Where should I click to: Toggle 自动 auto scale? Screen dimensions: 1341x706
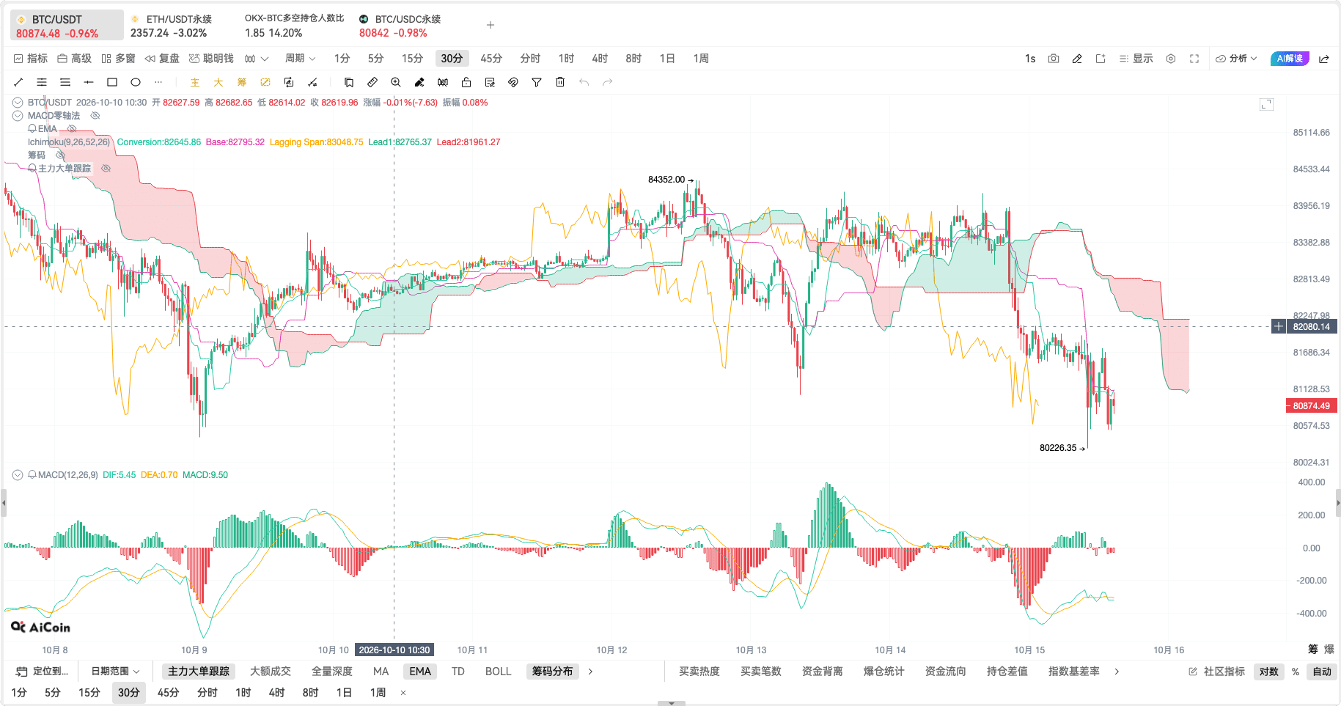(1322, 672)
